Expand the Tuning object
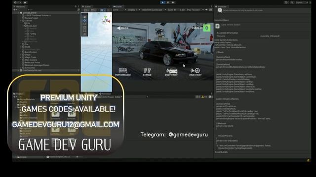This screenshot has width=316, height=177. 26,34
